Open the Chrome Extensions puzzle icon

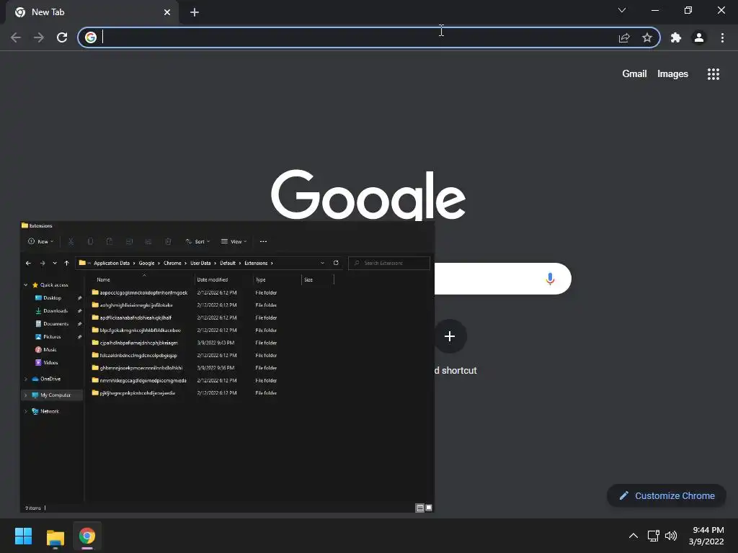tap(676, 37)
